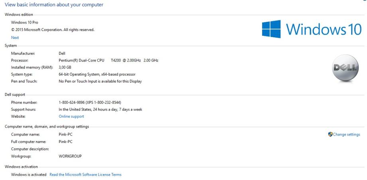Click the 'Windows is activated' status text
Viewport: 367px width, 180px height.
[29, 174]
